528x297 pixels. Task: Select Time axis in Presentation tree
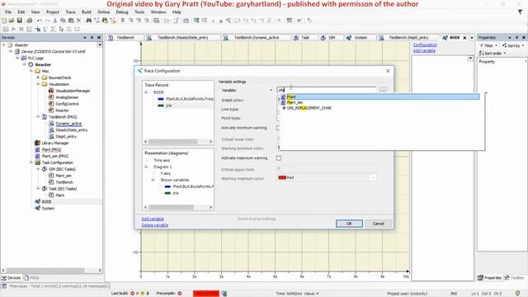point(162,160)
